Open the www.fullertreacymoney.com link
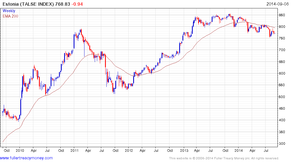 26,158
